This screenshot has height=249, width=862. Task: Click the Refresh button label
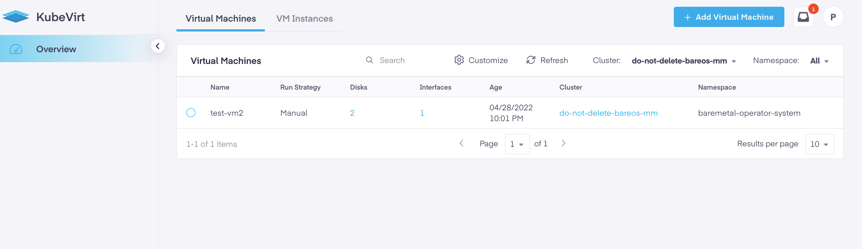[554, 60]
